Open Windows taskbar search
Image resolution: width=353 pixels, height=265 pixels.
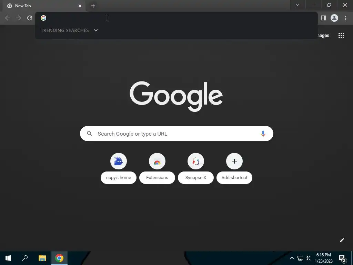point(25,258)
